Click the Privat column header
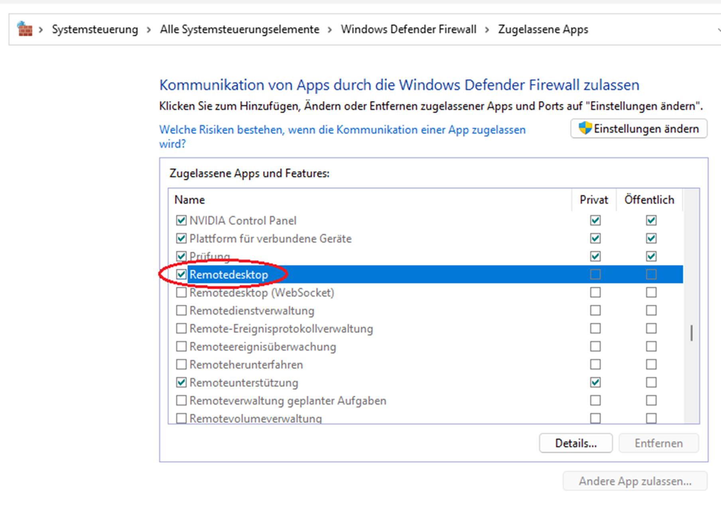The image size is (721, 505). click(x=594, y=199)
